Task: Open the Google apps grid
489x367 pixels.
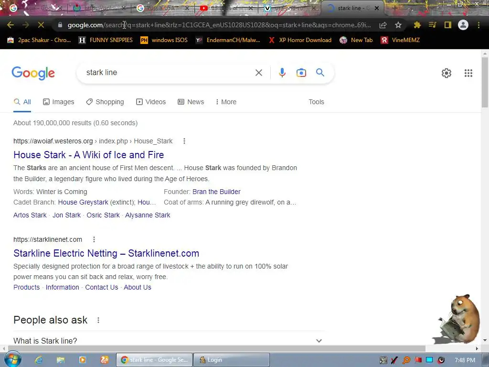Action: click(x=468, y=73)
